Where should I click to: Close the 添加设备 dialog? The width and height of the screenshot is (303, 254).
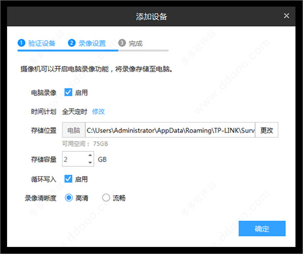coord(286,16)
